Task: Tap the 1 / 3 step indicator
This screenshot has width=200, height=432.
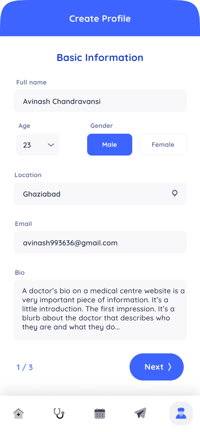Action: 24,367
